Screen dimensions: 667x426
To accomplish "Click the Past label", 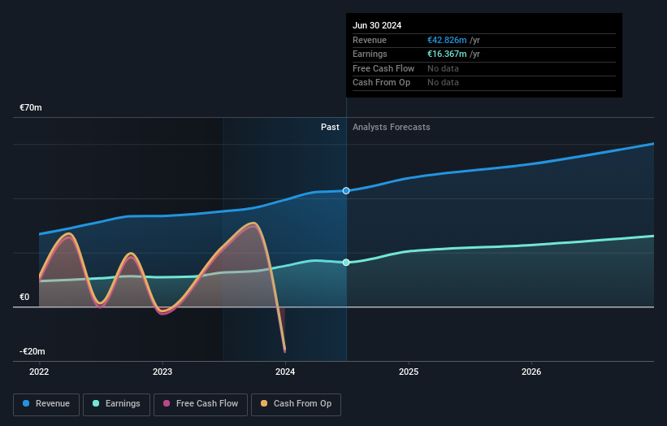I will tap(330, 127).
